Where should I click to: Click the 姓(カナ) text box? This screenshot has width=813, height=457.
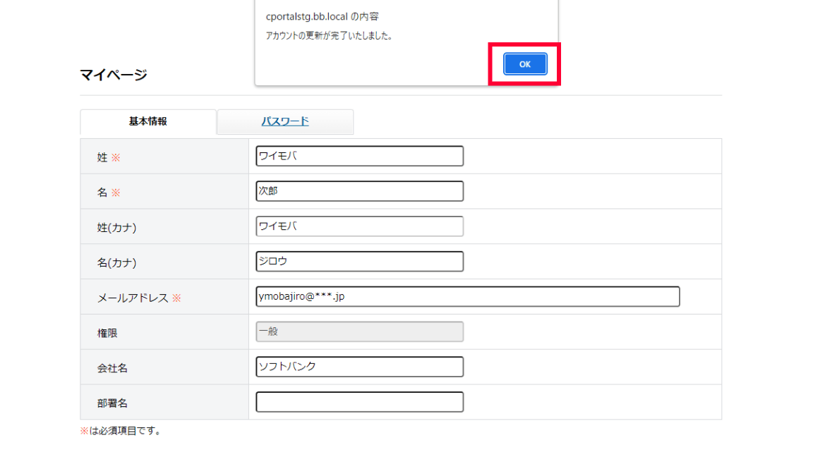coord(359,226)
